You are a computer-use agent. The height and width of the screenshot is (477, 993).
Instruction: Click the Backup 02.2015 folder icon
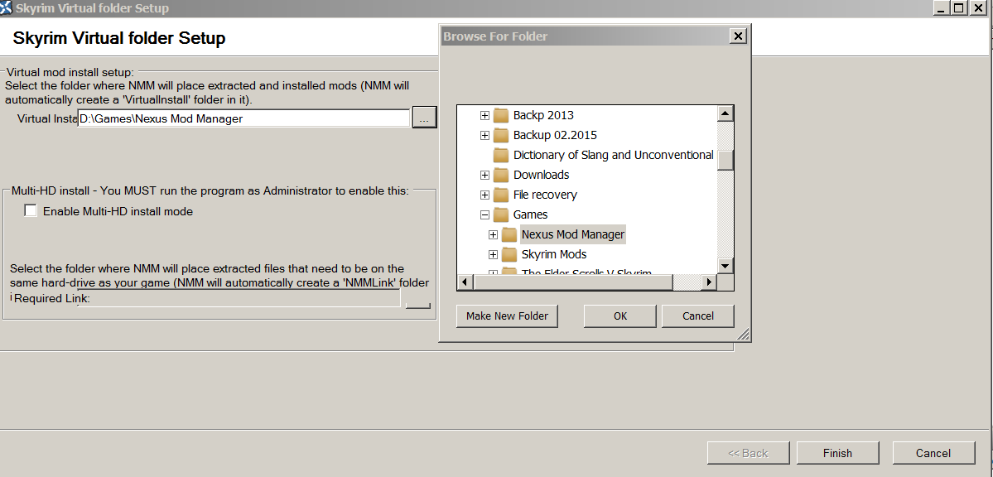pos(501,135)
